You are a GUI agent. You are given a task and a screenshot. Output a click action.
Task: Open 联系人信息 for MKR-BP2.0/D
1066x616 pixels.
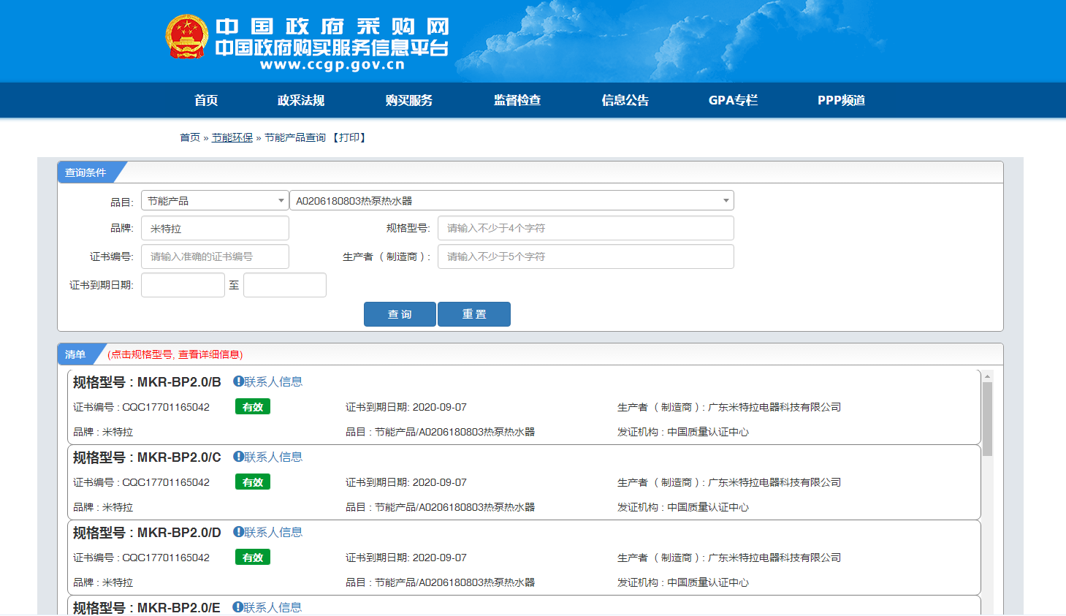point(273,532)
